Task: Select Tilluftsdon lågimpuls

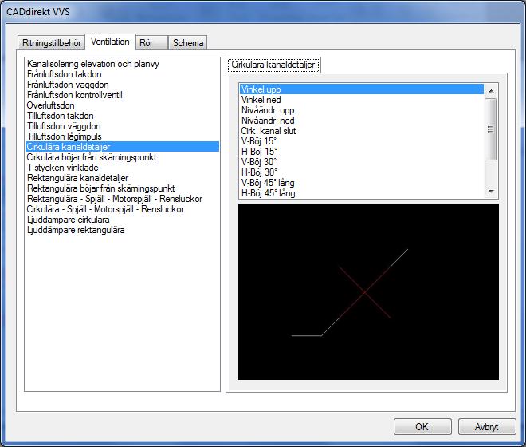Action: (122, 136)
